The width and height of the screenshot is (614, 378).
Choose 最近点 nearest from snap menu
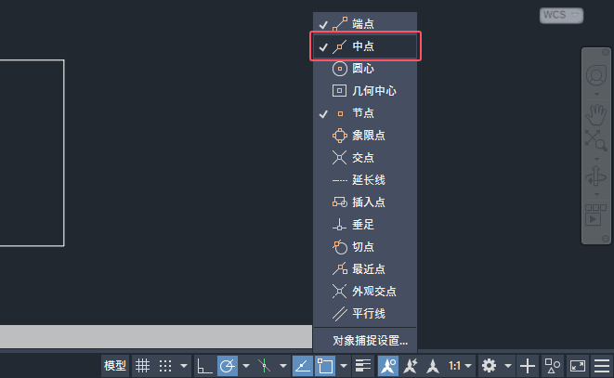coord(364,269)
